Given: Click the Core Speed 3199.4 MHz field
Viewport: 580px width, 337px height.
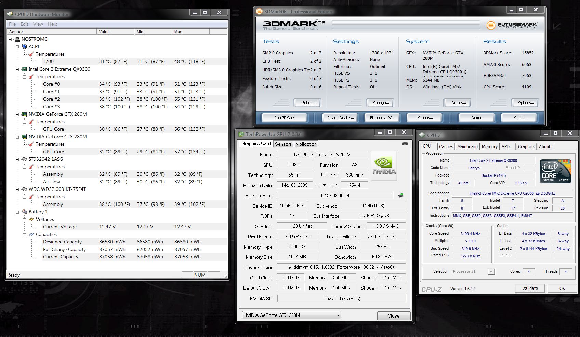Looking at the screenshot, I should coord(470,234).
